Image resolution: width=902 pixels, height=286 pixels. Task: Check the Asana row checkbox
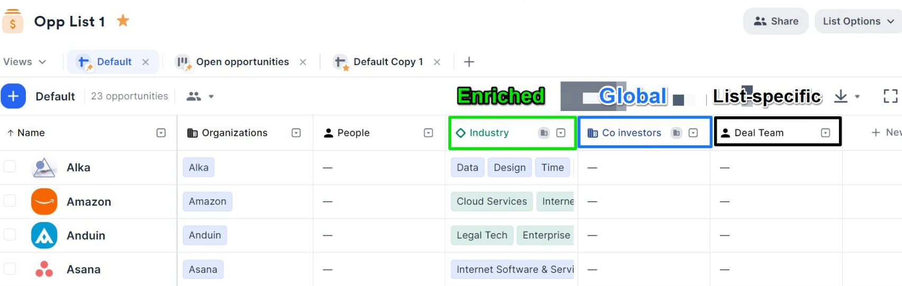coord(10,269)
